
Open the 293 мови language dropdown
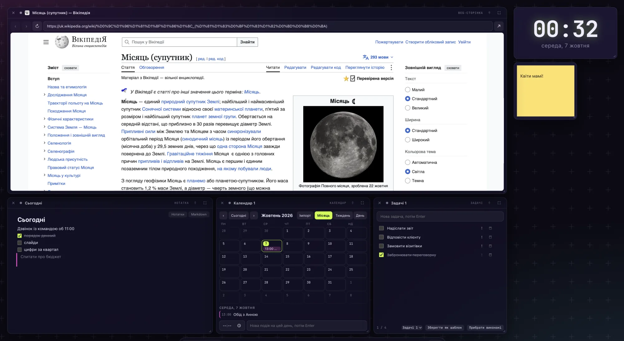pos(378,57)
